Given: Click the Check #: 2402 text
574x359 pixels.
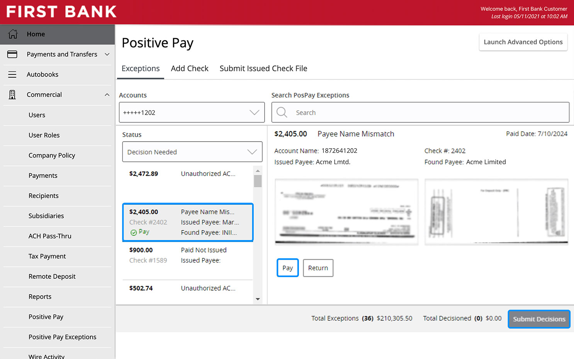Looking at the screenshot, I should click(x=445, y=151).
